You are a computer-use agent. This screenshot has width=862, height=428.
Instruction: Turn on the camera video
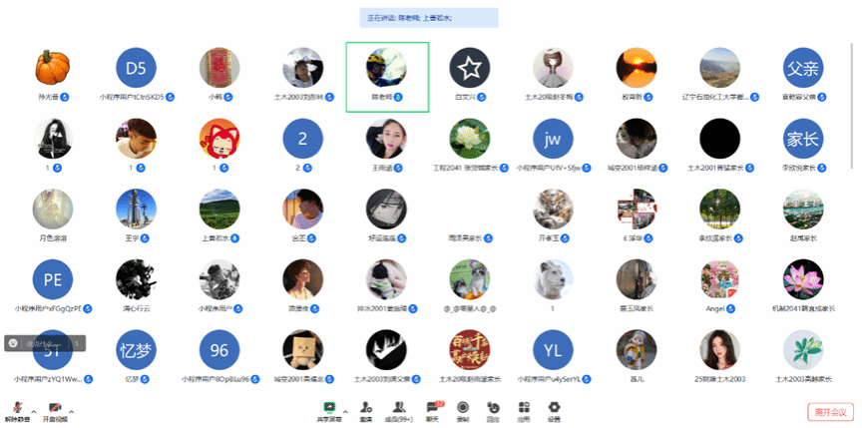(x=55, y=408)
